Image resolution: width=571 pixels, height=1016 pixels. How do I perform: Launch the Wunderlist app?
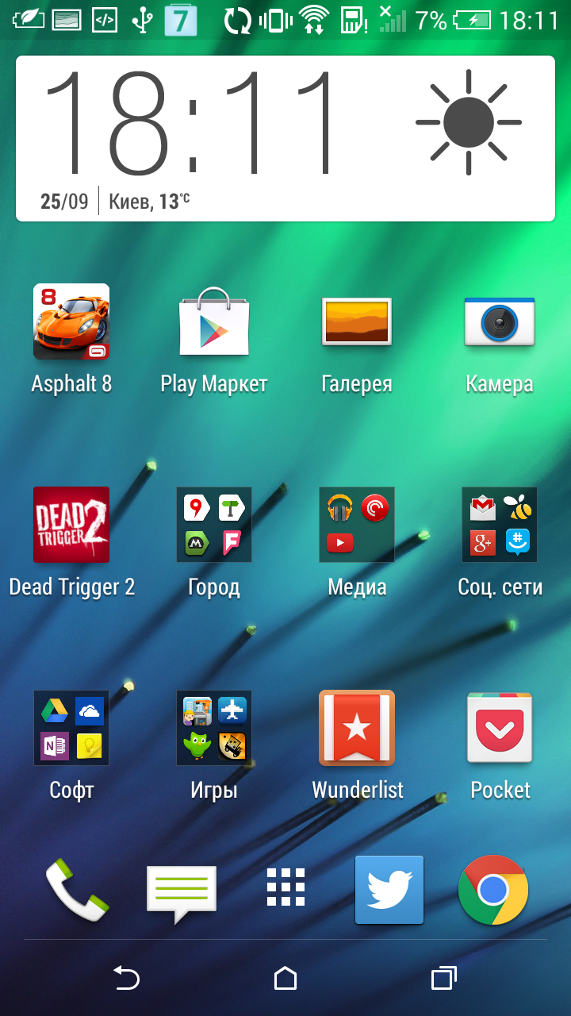point(357,728)
